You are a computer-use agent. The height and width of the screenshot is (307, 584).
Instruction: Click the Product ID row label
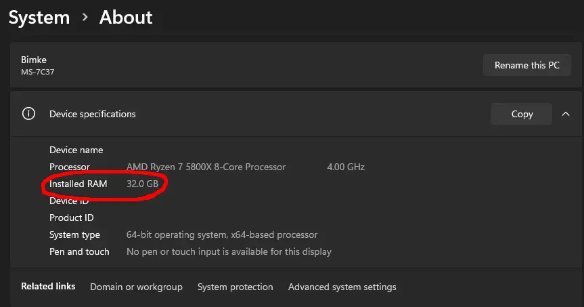pyautogui.click(x=71, y=218)
